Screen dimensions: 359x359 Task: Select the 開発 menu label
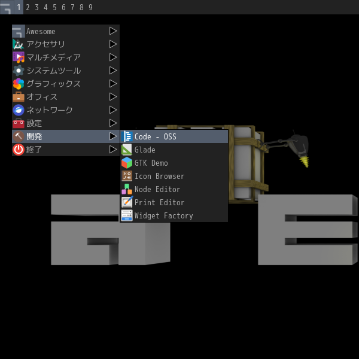point(34,136)
